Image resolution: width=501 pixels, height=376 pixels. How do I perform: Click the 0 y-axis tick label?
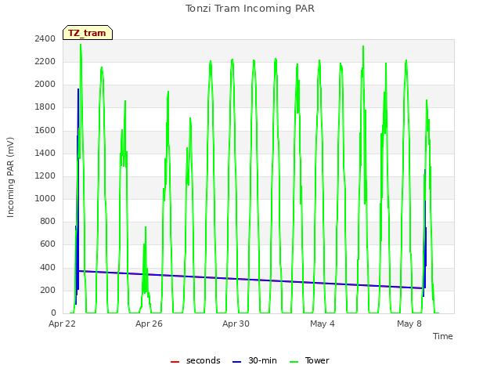pos(53,313)
